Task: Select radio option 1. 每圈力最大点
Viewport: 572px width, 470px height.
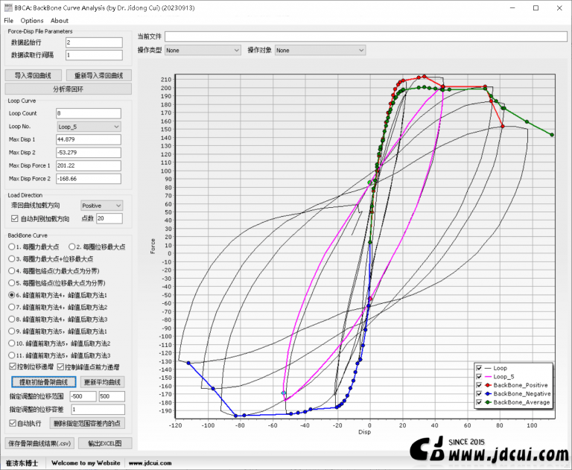Action: coord(12,247)
